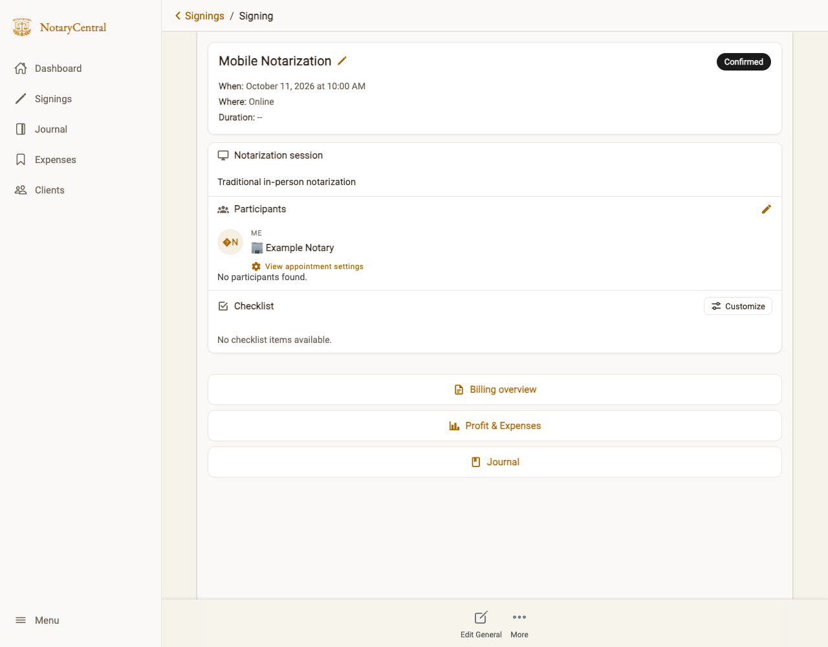Open Profit & Expenses
This screenshot has width=828, height=647.
coord(495,426)
